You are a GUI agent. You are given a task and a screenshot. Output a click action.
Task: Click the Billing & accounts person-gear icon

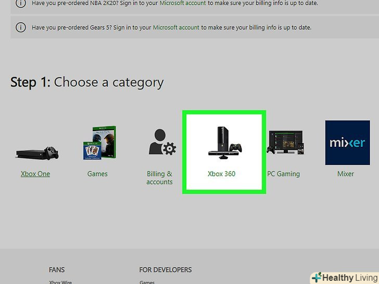[162, 142]
